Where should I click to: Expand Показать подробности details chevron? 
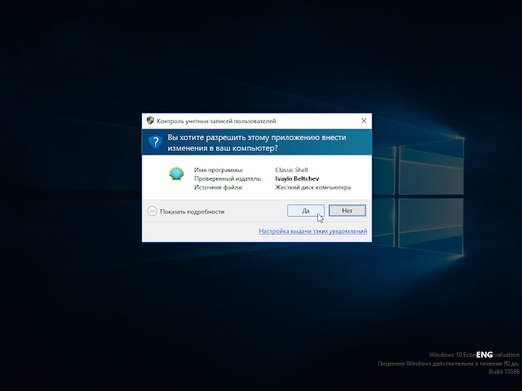153,211
